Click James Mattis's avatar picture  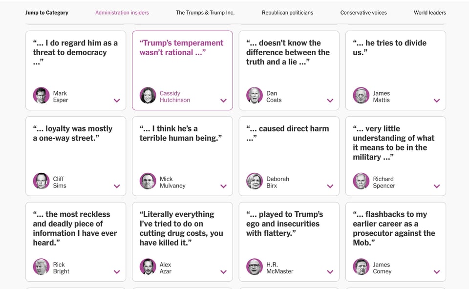pyautogui.click(x=361, y=96)
